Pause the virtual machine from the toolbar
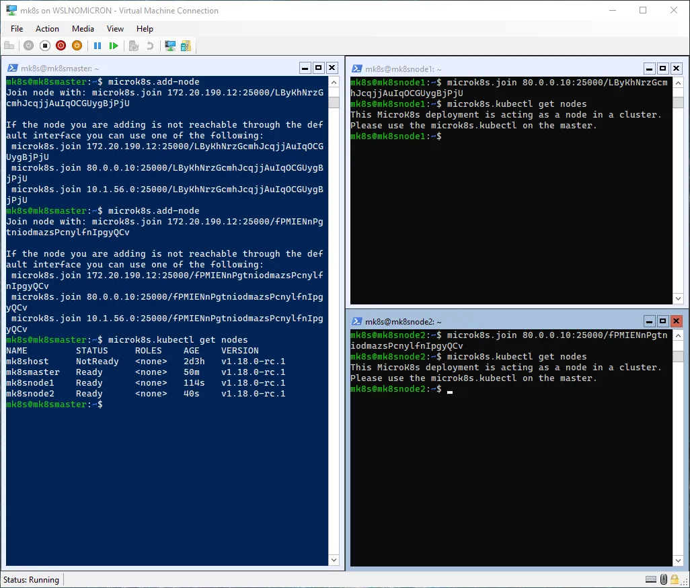The image size is (690, 588). click(x=98, y=46)
